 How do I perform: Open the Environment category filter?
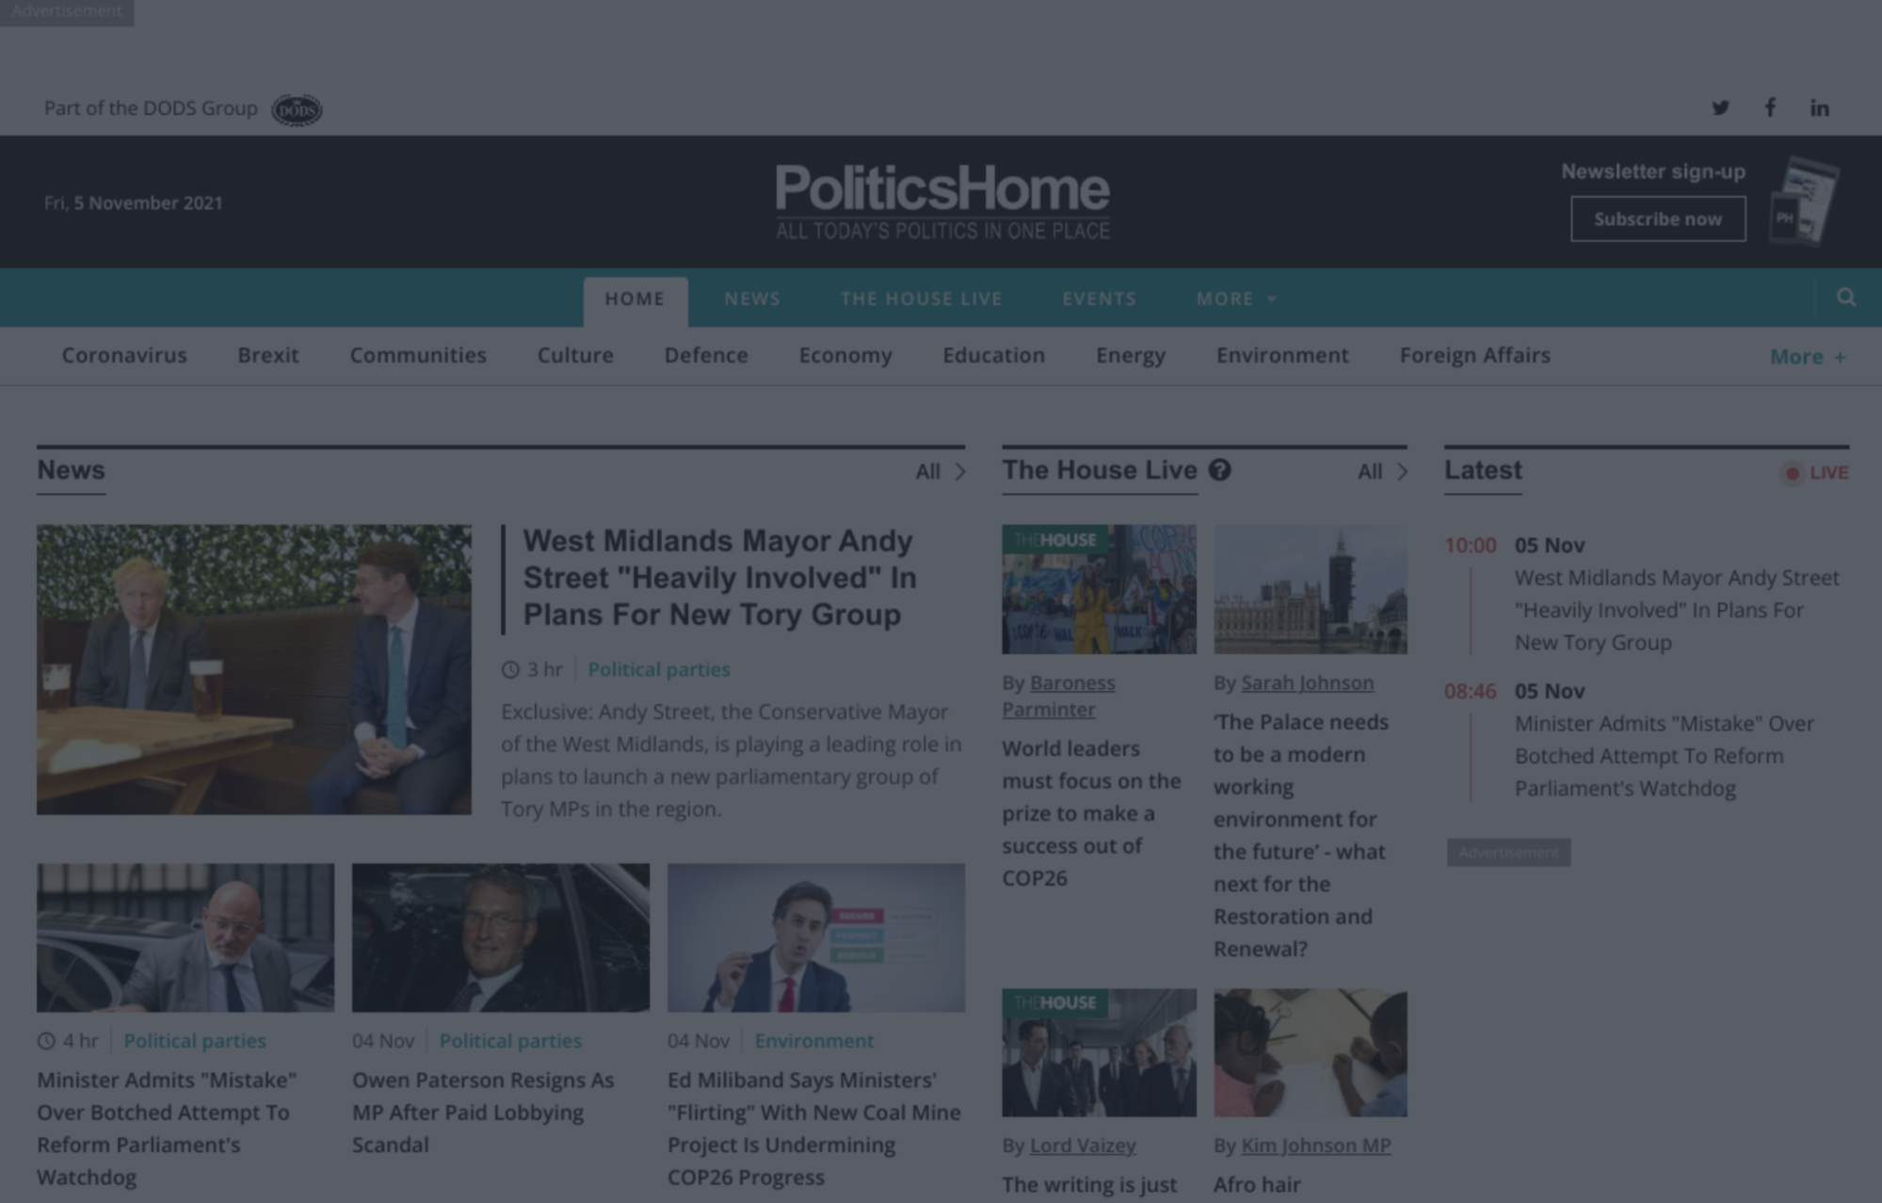1281,354
